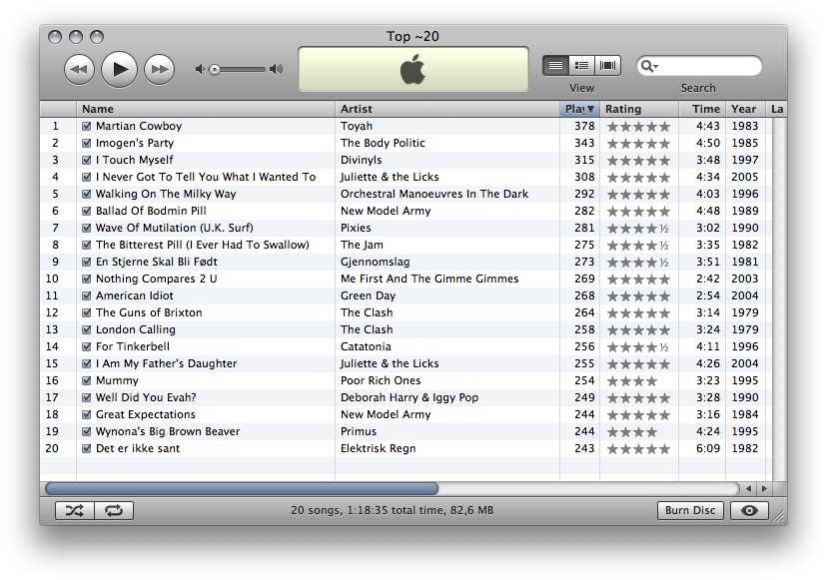Image resolution: width=827 pixels, height=580 pixels.
Task: Uncheck the Ballad Of Bodmin Pill checkbox
Action: tap(87, 211)
